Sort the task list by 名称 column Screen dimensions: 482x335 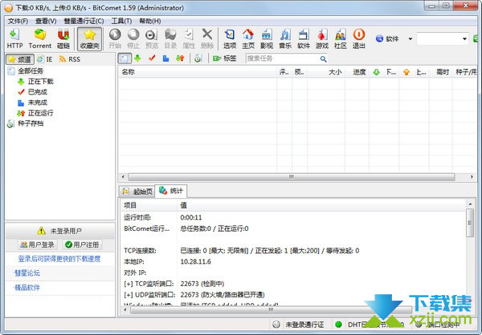point(198,72)
